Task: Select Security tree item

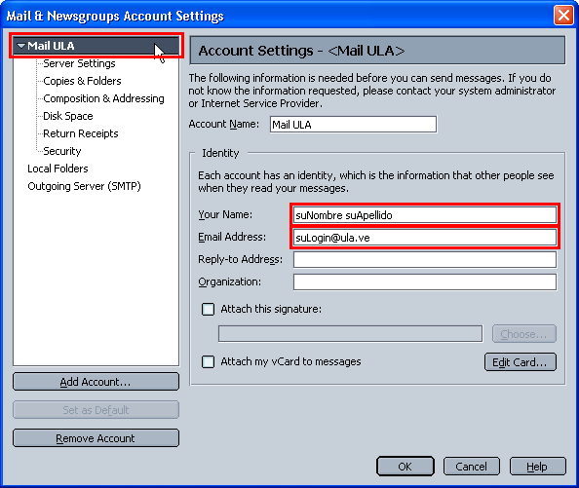Action: click(x=61, y=151)
